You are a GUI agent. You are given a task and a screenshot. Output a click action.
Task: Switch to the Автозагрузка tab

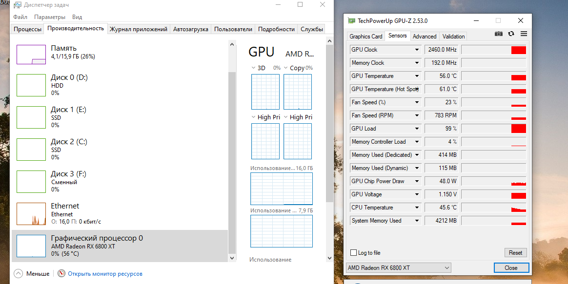coord(190,29)
